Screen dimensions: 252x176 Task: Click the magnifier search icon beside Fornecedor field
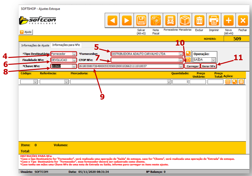point(188,54)
